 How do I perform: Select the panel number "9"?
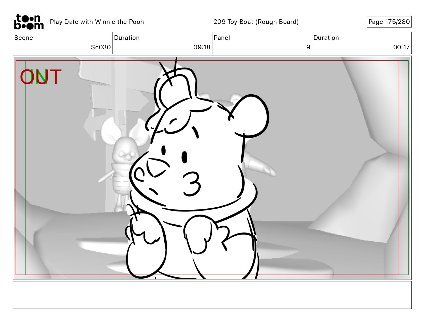coord(308,47)
